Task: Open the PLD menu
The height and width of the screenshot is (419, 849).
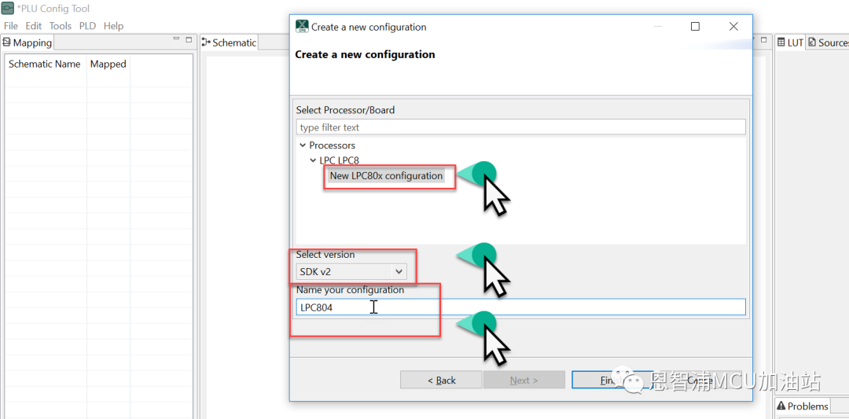Action: click(x=88, y=26)
